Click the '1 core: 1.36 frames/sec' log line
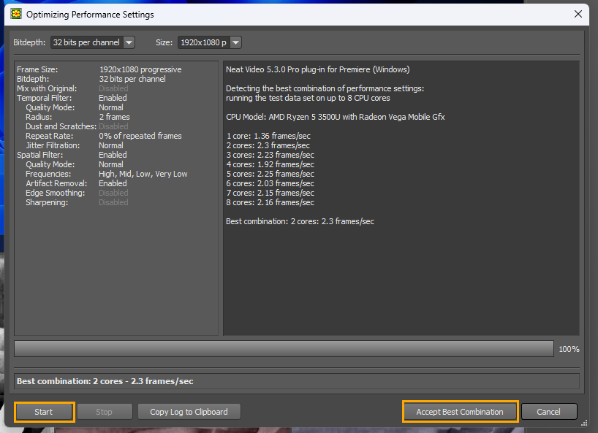This screenshot has height=433, width=598. click(268, 136)
